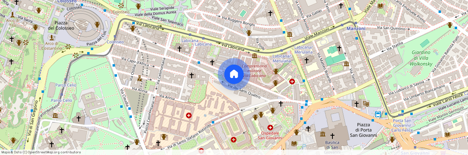The width and height of the screenshot is (468, 155).
Task: Select the museum icon above Comprensorio militare
Action: coord(255,56)
